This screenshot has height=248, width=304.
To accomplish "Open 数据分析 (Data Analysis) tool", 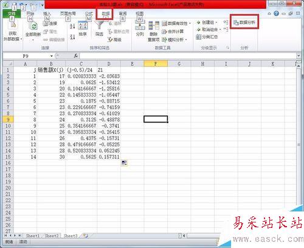I will click(x=244, y=23).
